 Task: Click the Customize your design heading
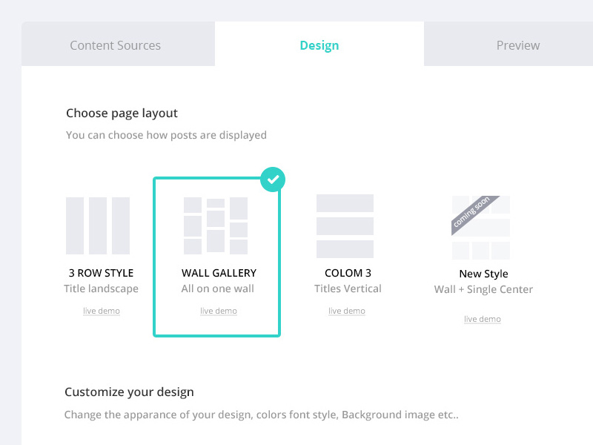(x=129, y=392)
